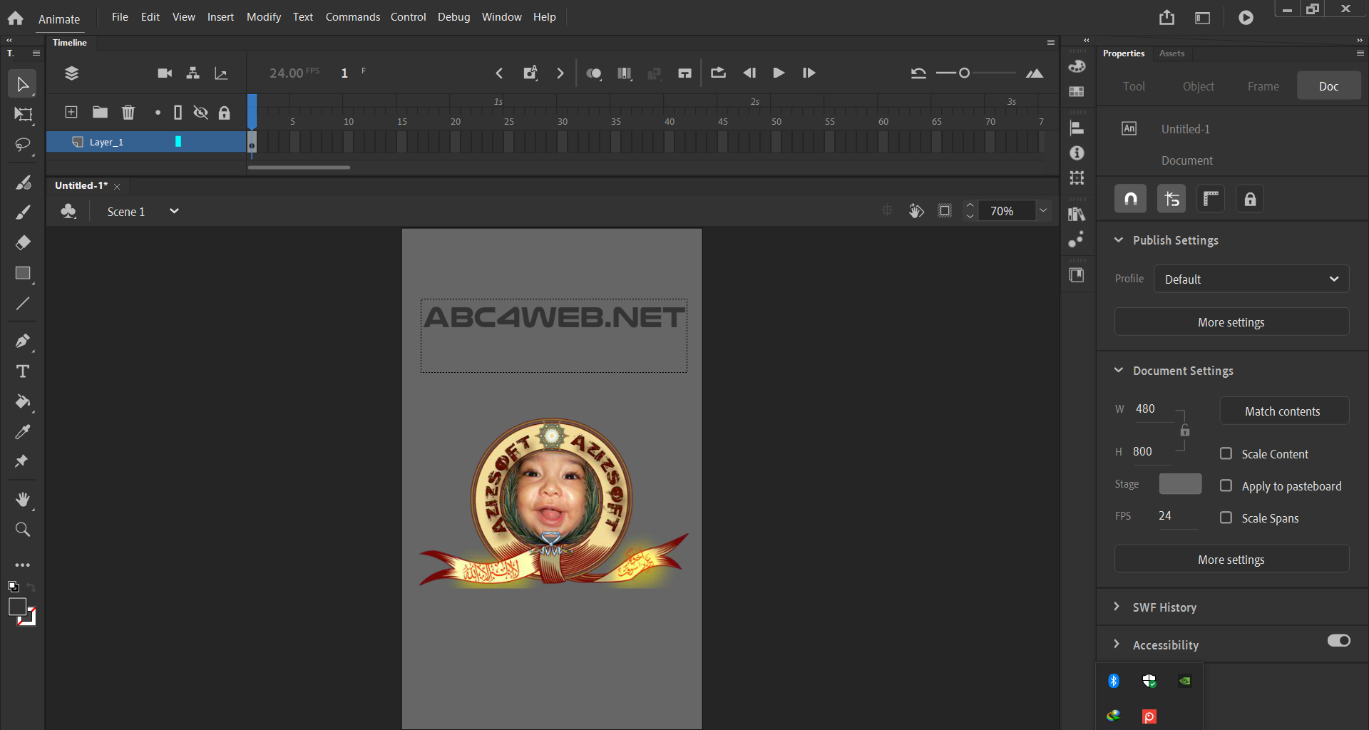Select the Rectangle tool
The width and height of the screenshot is (1369, 730).
23,274
